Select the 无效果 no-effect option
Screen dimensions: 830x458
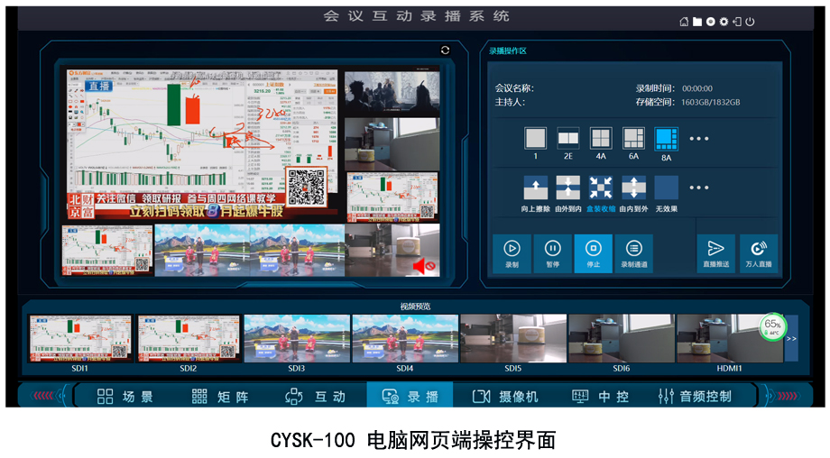tap(666, 188)
